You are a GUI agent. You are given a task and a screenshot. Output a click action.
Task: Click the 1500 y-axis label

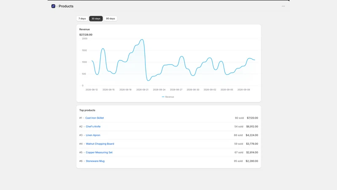point(84,50)
